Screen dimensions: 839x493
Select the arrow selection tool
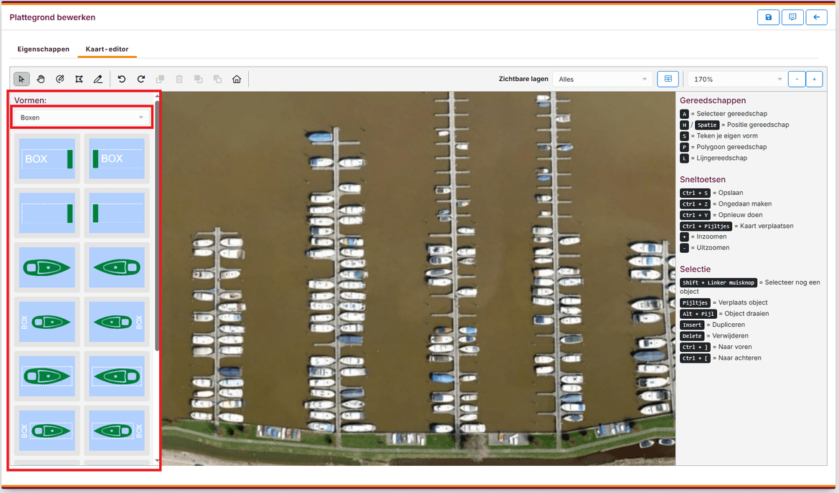(x=22, y=79)
